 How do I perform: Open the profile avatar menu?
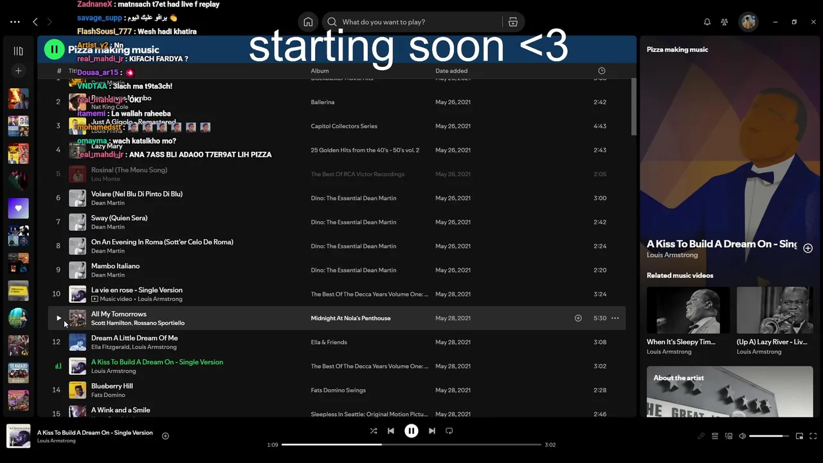[748, 22]
